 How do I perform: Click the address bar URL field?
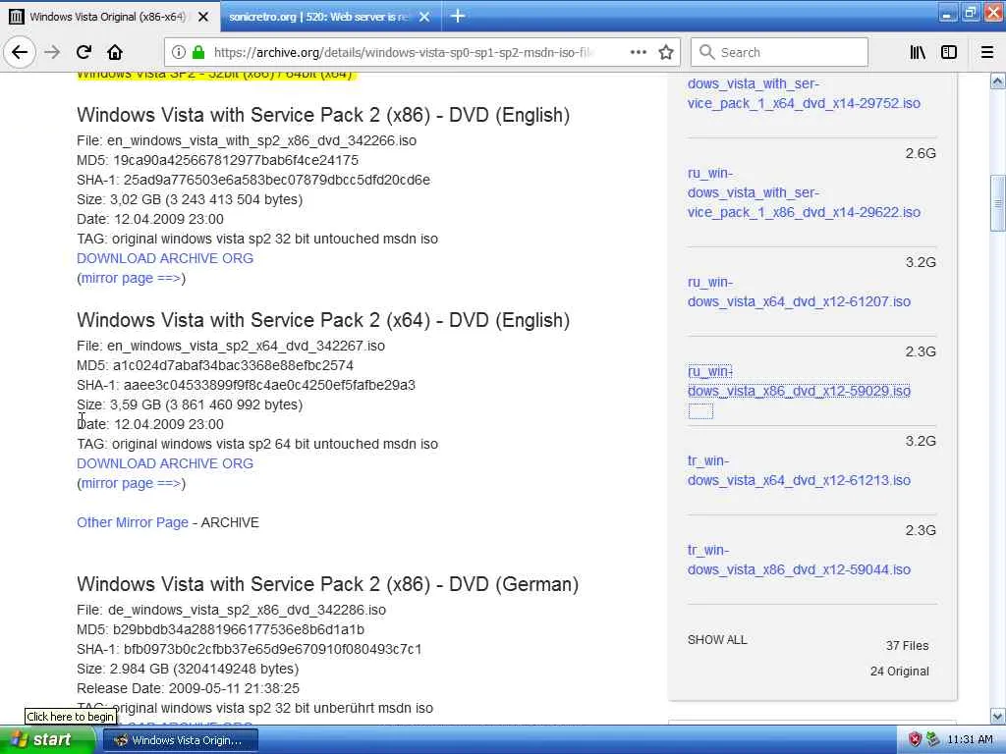click(404, 52)
